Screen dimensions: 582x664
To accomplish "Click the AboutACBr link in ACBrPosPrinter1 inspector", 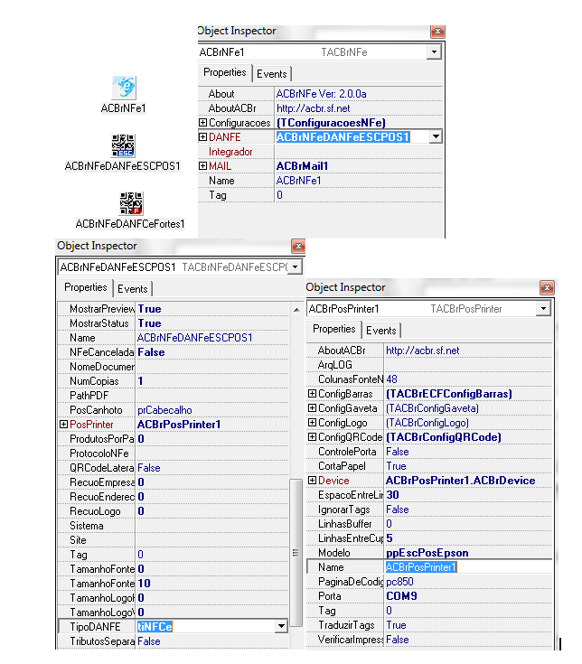I will tap(422, 351).
